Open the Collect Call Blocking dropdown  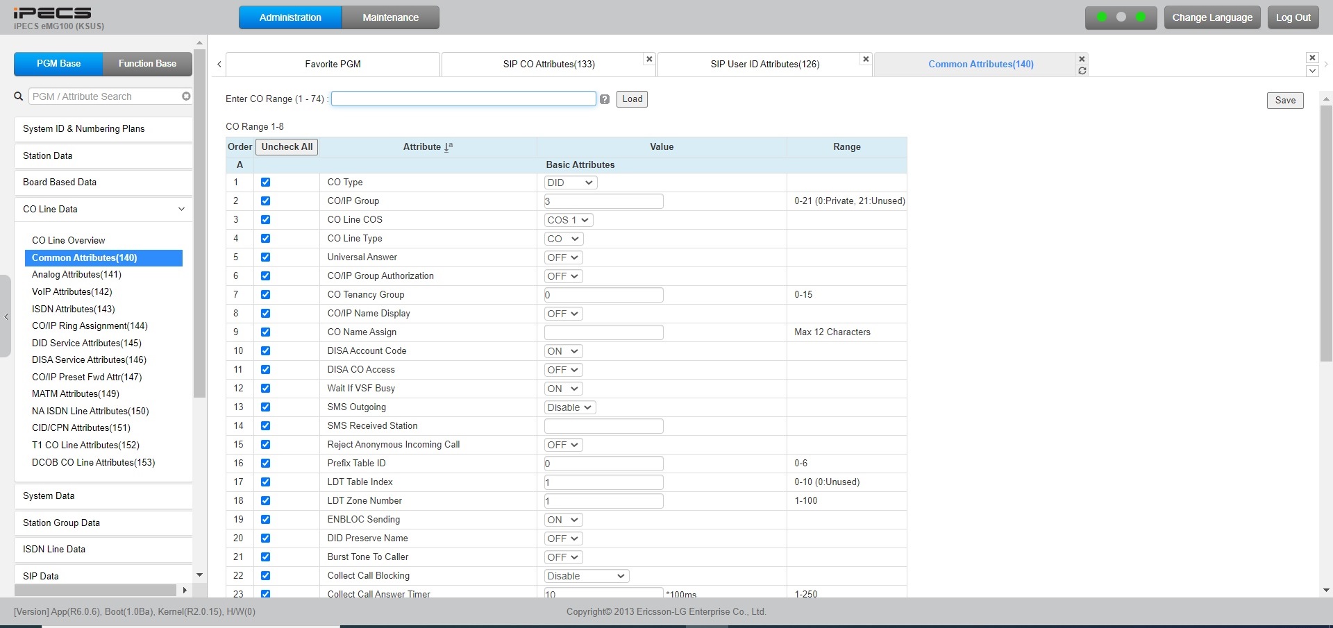coord(586,576)
